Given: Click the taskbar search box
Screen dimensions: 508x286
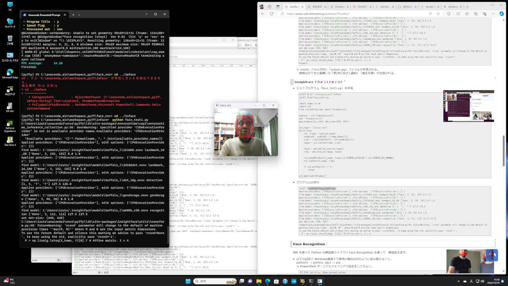Looking at the screenshot, I should coord(210,281).
